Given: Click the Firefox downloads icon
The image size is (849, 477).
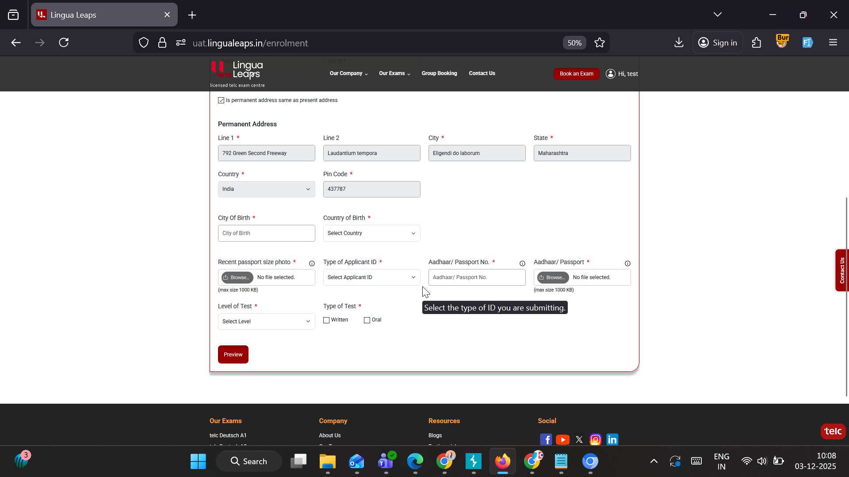Looking at the screenshot, I should (679, 42).
